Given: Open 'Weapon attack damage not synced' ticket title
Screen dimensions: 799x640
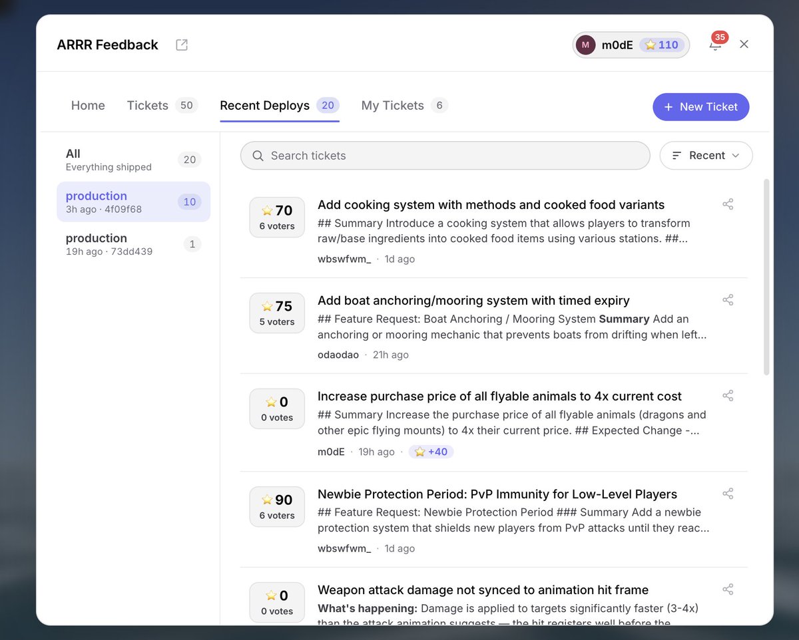Looking at the screenshot, I should pyautogui.click(x=483, y=590).
